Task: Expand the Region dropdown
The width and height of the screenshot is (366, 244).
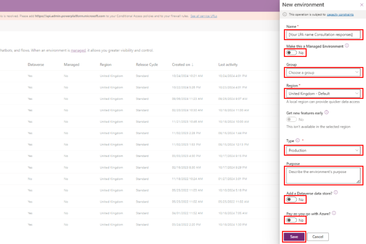Action: [323, 93]
